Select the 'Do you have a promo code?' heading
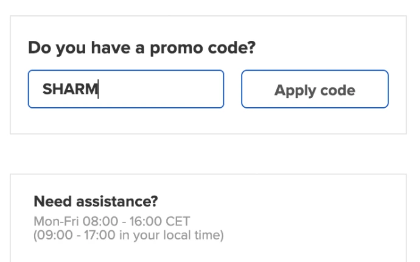 (141, 48)
